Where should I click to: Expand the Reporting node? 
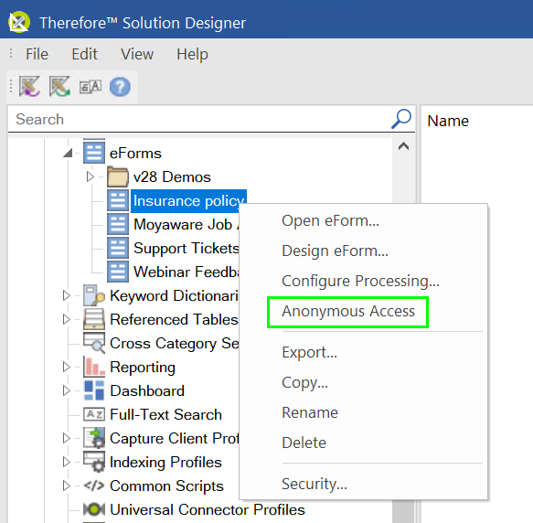pos(67,367)
